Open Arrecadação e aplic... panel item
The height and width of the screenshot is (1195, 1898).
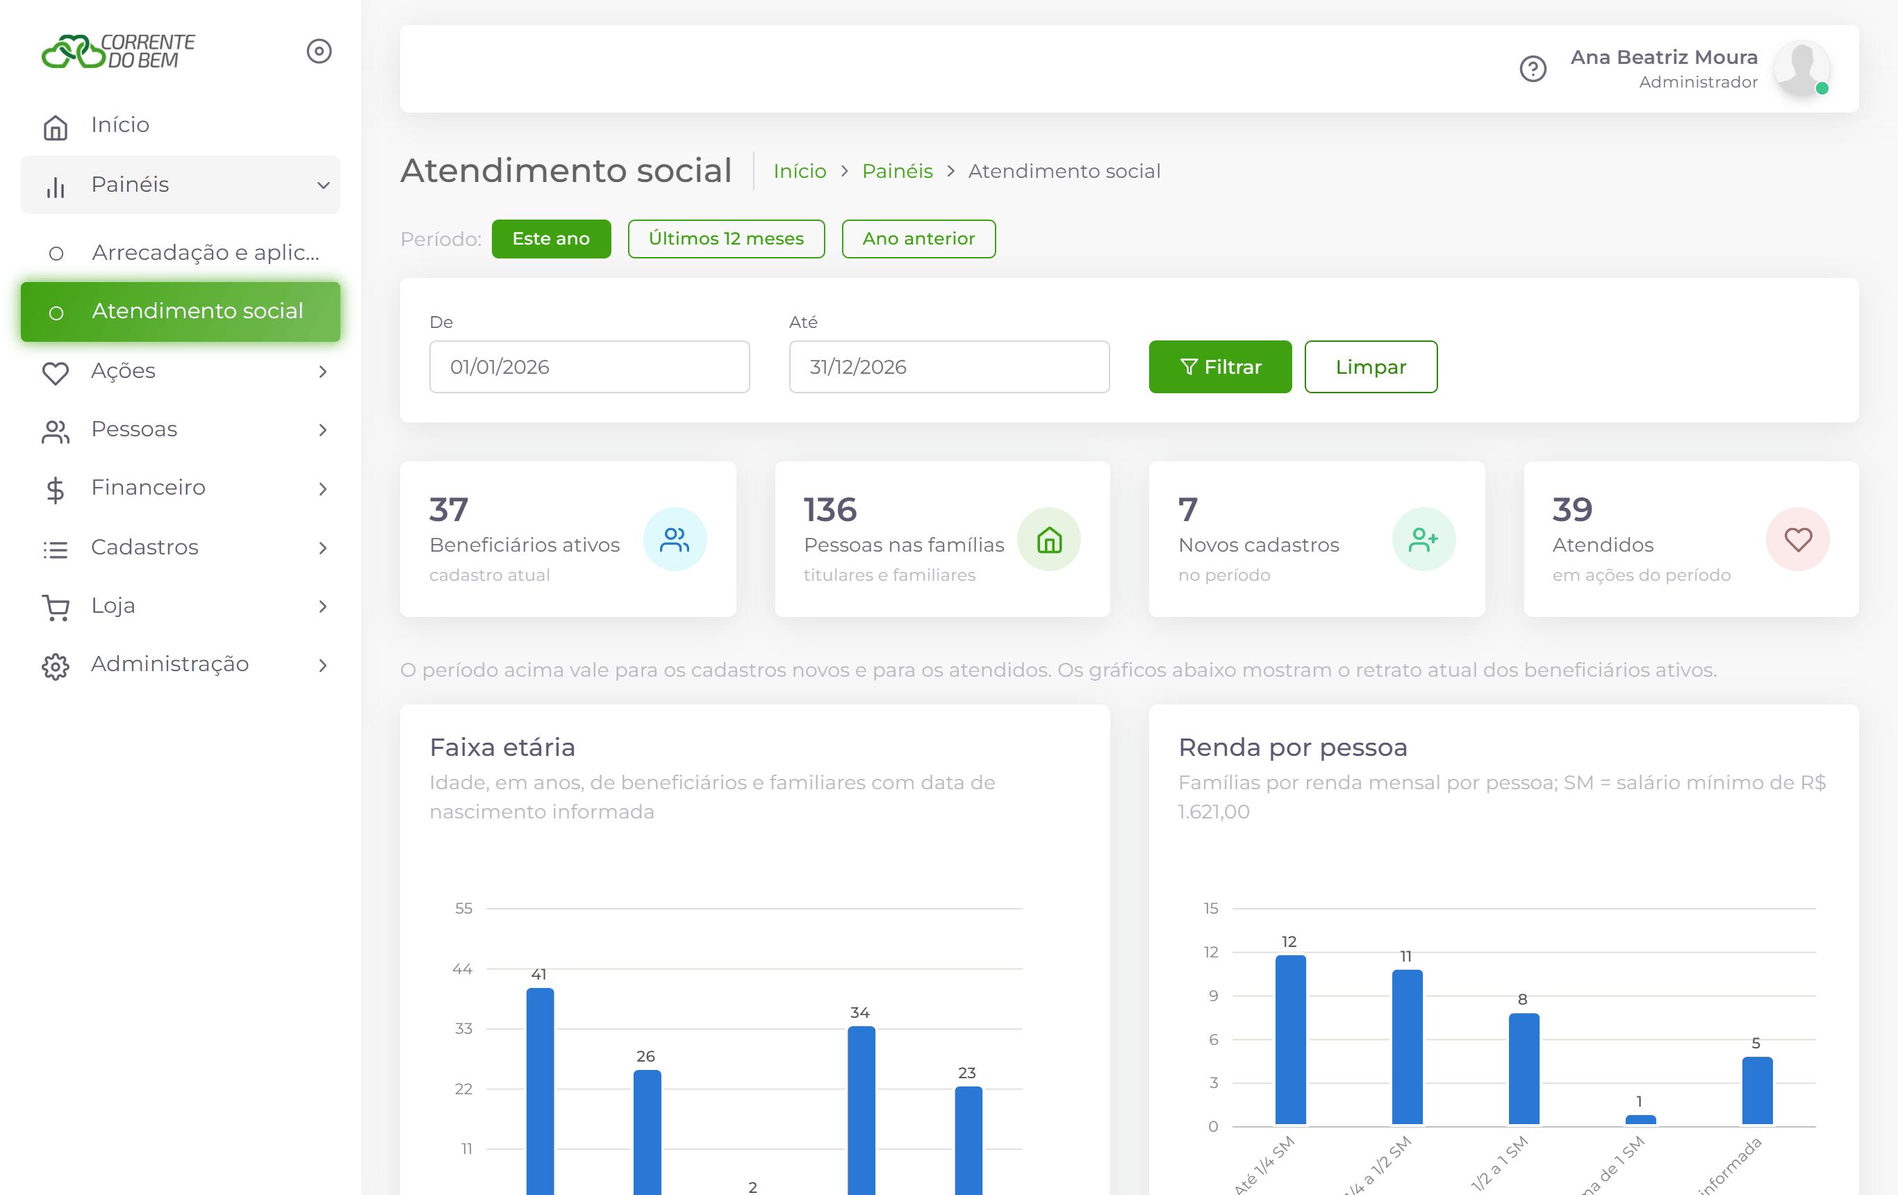pos(181,252)
